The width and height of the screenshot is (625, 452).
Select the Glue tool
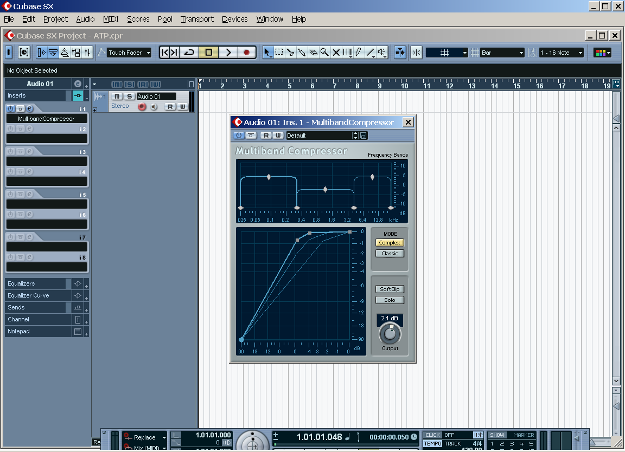point(302,53)
